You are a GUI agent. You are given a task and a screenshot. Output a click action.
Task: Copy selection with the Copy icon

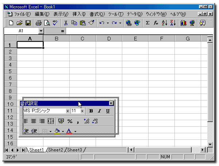point(74,23)
